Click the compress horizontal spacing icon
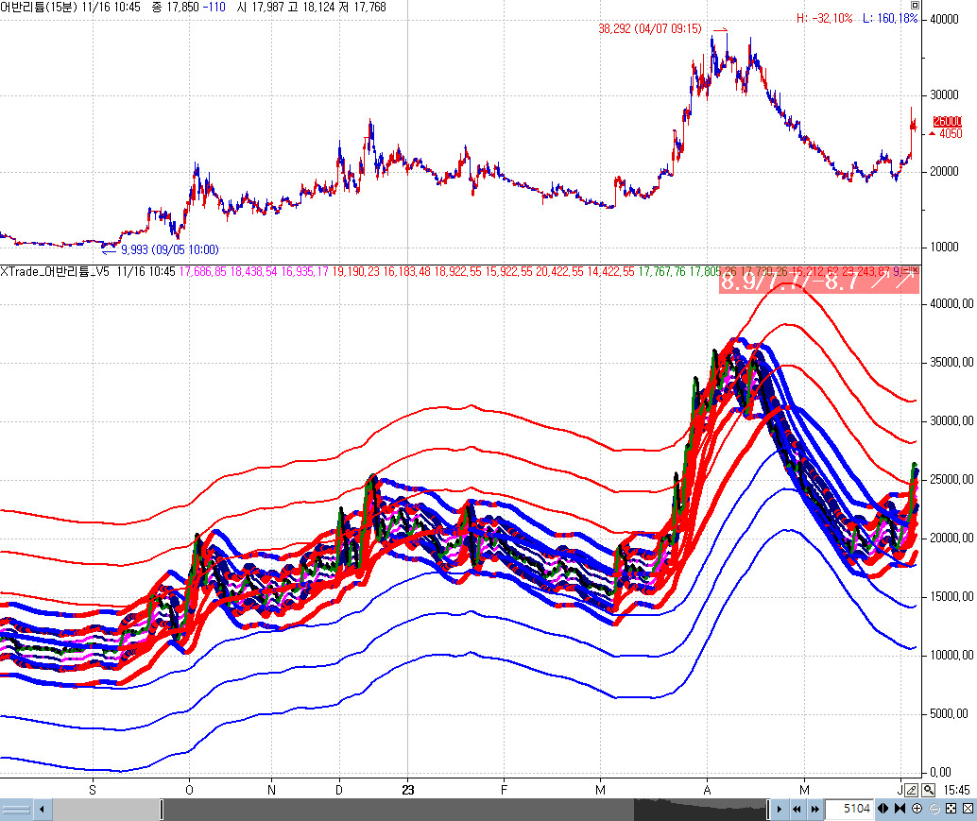Screen dimensions: 977x821 click(899, 810)
